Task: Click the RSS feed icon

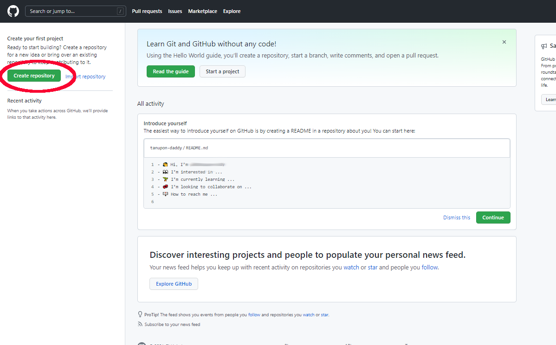Action: tap(140, 324)
